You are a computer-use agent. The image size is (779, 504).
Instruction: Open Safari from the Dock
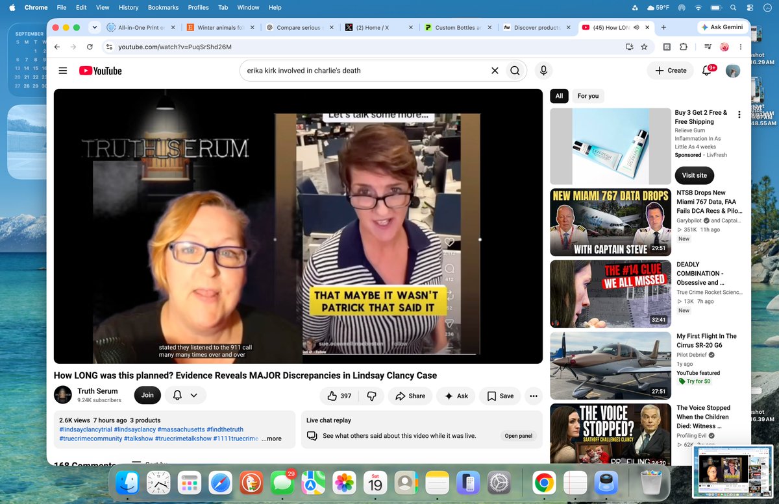point(220,483)
